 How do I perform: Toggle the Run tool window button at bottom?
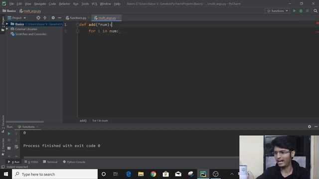point(13,162)
